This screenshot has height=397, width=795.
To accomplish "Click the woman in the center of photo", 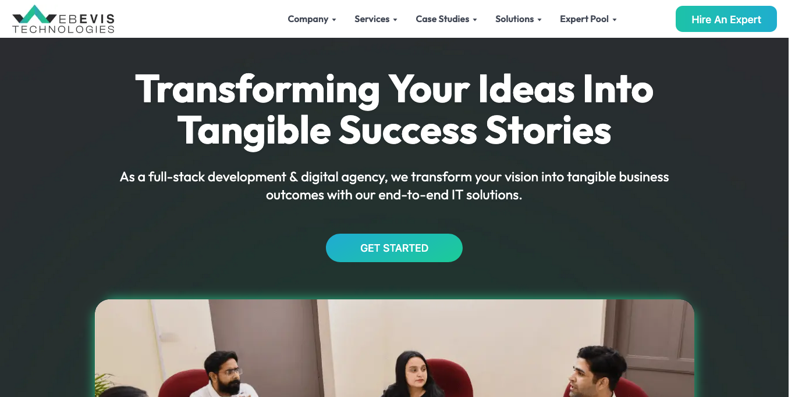I will [413, 375].
